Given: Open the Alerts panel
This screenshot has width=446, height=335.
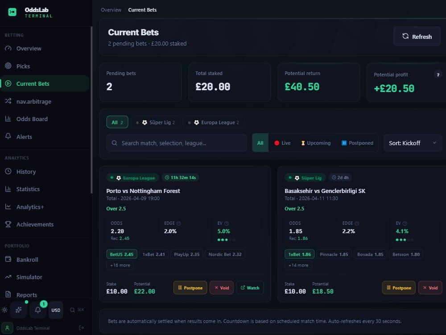Looking at the screenshot, I should (24, 137).
